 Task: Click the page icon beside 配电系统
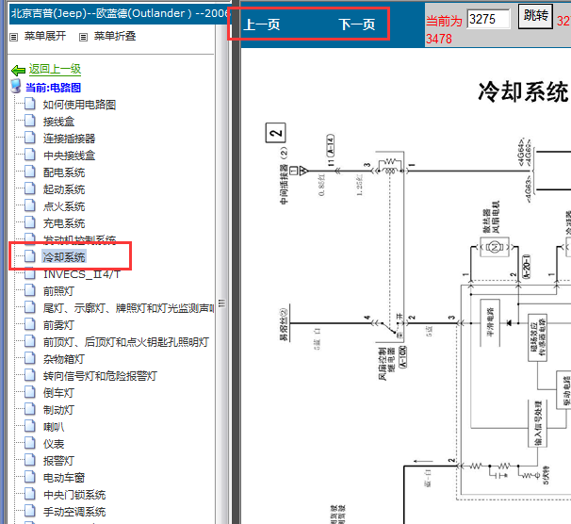coord(30,172)
